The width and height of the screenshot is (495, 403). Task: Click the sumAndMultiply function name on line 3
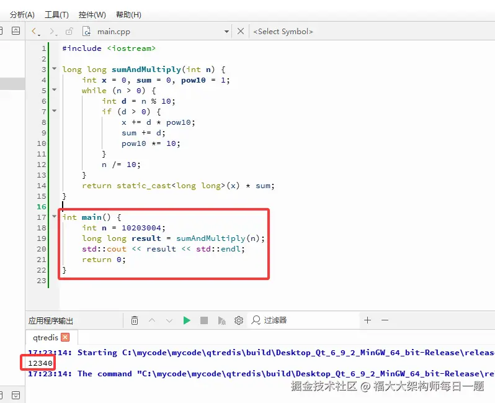[x=146, y=70]
